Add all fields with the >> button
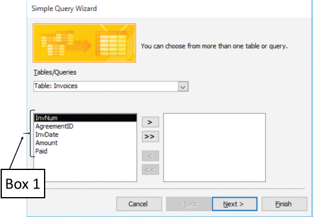This screenshot has width=319, height=217. (150, 136)
